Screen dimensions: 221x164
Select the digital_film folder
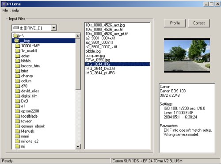pos(26,96)
